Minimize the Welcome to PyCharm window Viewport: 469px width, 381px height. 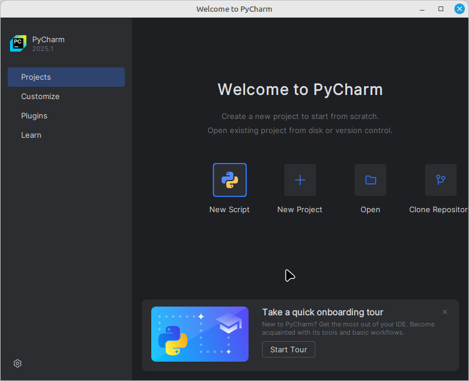(x=422, y=9)
